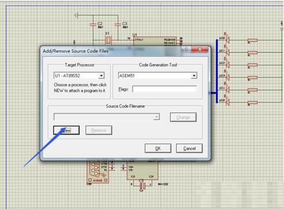Close the Add/Remove Source Code dialog
This screenshot has width=284, height=209.
200,50
